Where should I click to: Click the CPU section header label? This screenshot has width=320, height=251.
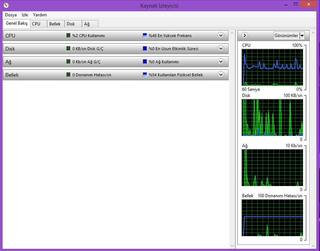(x=10, y=36)
